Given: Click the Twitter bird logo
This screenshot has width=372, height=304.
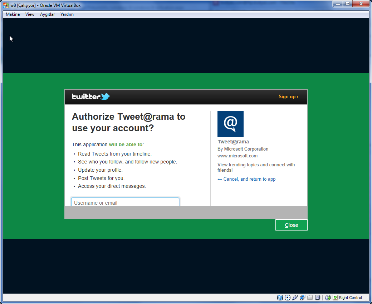Looking at the screenshot, I should point(105,96).
